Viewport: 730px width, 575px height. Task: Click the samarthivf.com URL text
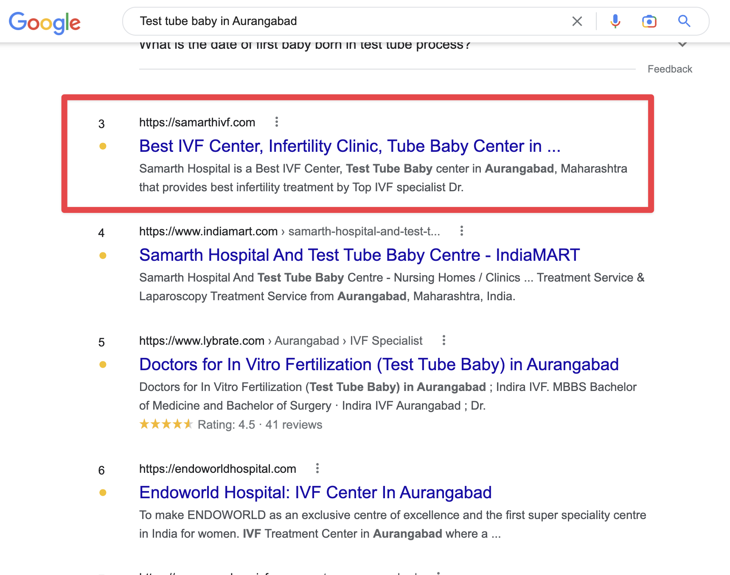point(197,123)
